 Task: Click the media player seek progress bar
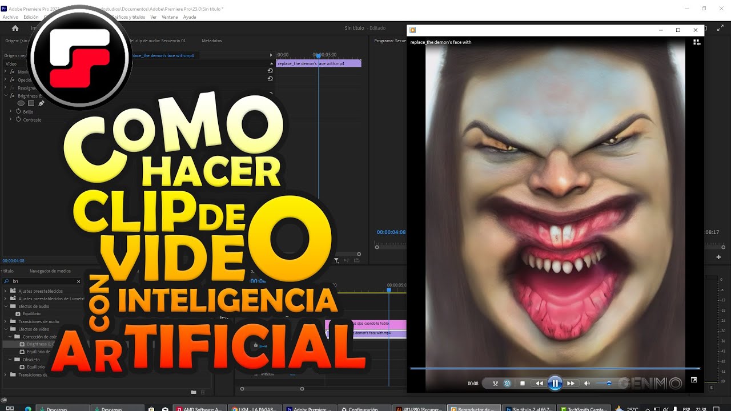pyautogui.click(x=555, y=369)
